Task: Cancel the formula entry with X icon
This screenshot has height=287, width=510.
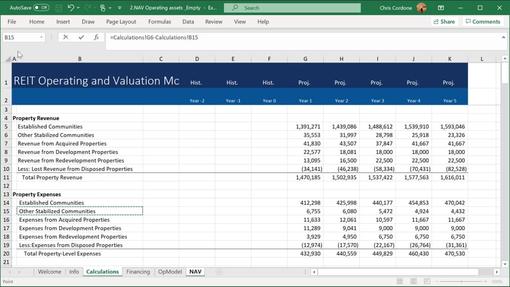Action: point(65,37)
